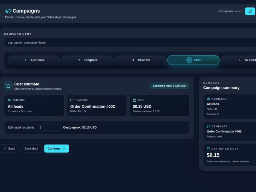Click 'Based on audience and chosen template.' text
256x192 pixels.
(228, 162)
